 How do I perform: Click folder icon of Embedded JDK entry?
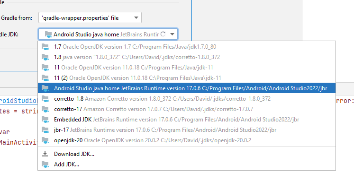tap(45, 120)
